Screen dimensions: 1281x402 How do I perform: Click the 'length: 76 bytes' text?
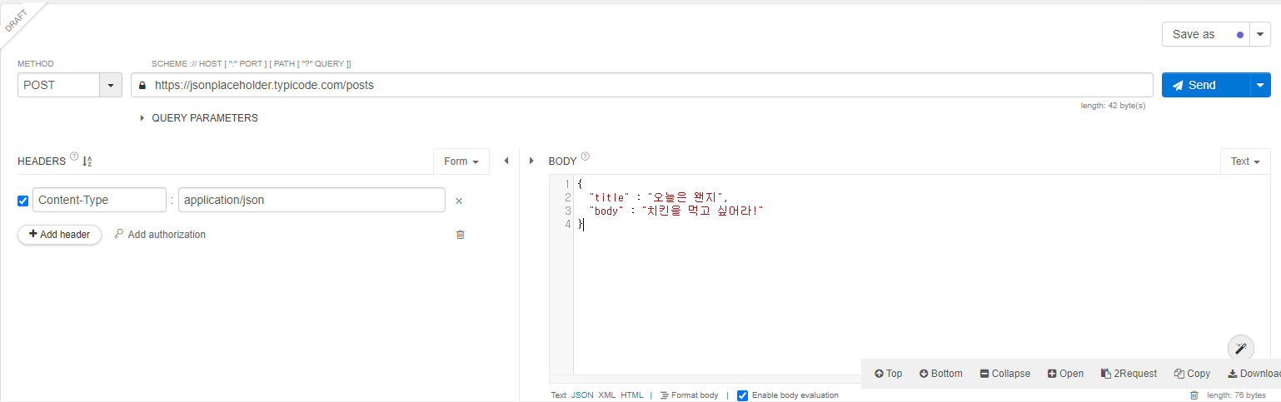(x=1237, y=395)
